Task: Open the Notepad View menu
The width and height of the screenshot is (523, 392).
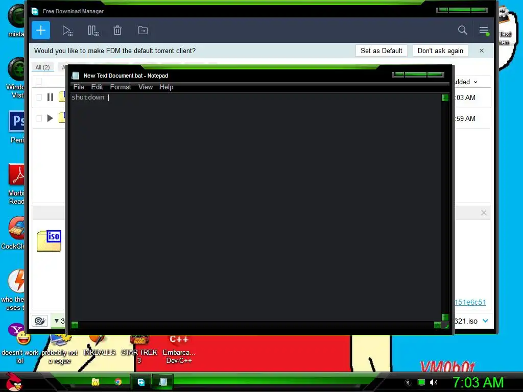Action: tap(146, 87)
